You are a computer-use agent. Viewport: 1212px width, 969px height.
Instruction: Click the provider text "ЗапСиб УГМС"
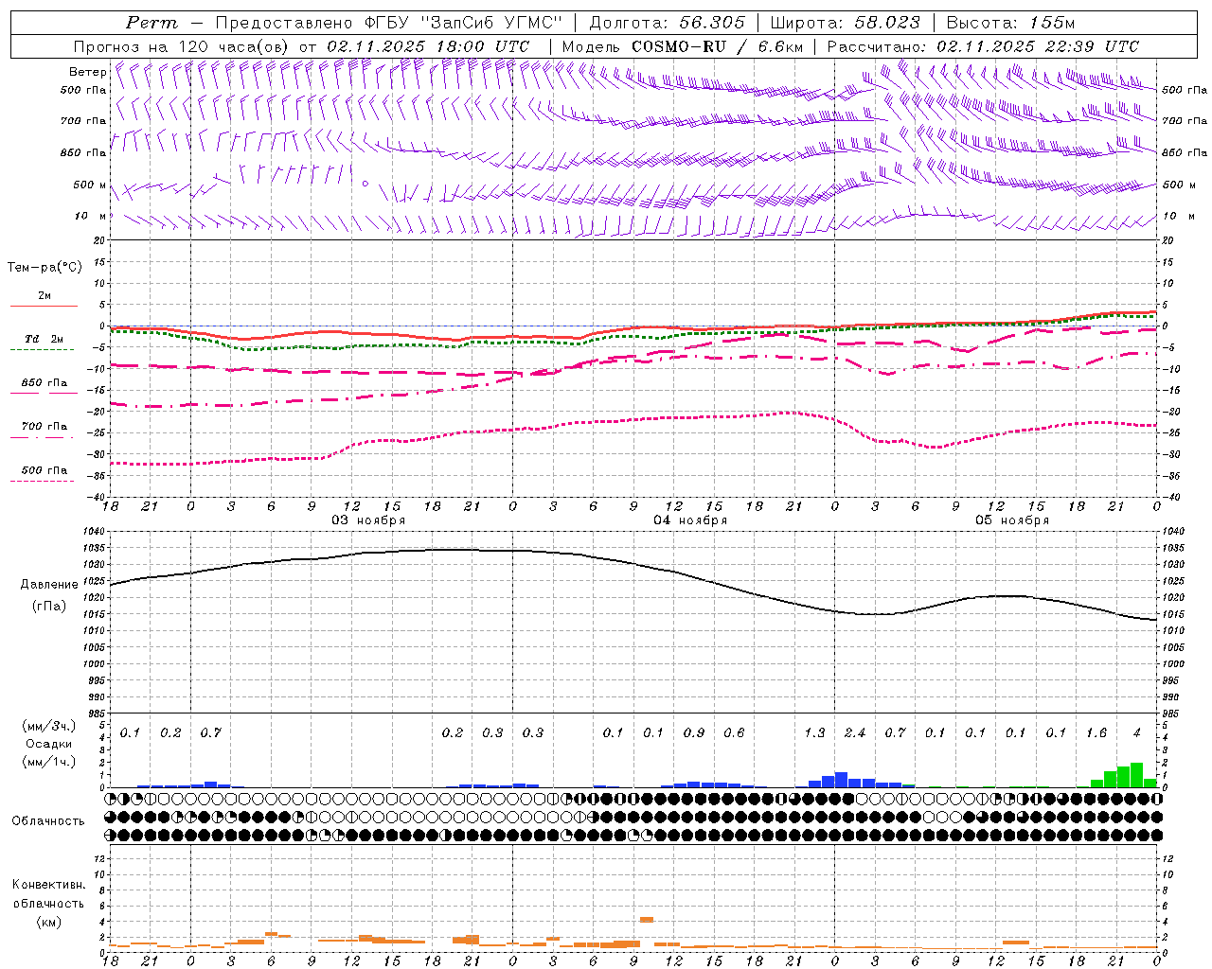[490, 23]
